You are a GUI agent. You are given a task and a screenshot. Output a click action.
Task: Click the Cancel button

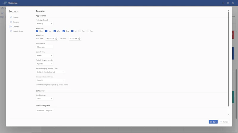tap(224, 122)
